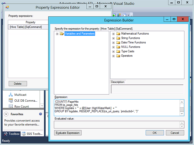Click Favorites help icon
Screen dimensions: 194x145
[40, 114]
